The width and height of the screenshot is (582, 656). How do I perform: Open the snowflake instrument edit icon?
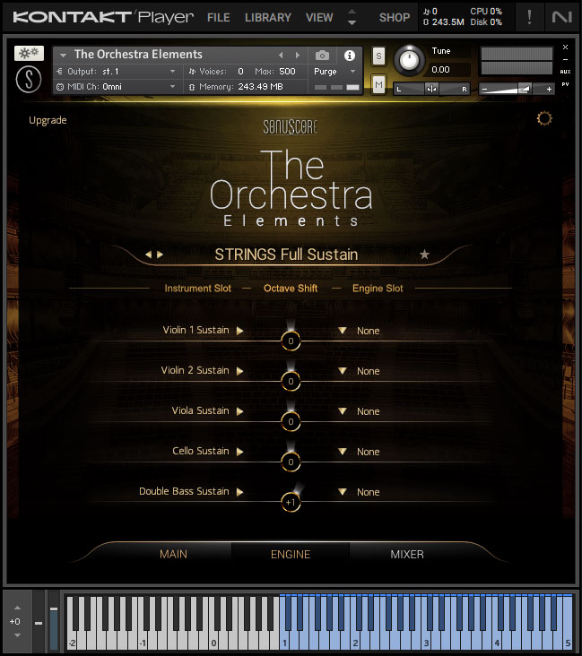point(29,53)
